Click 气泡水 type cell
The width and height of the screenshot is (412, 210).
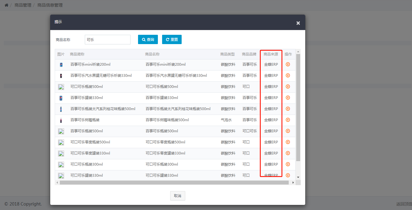(226, 120)
